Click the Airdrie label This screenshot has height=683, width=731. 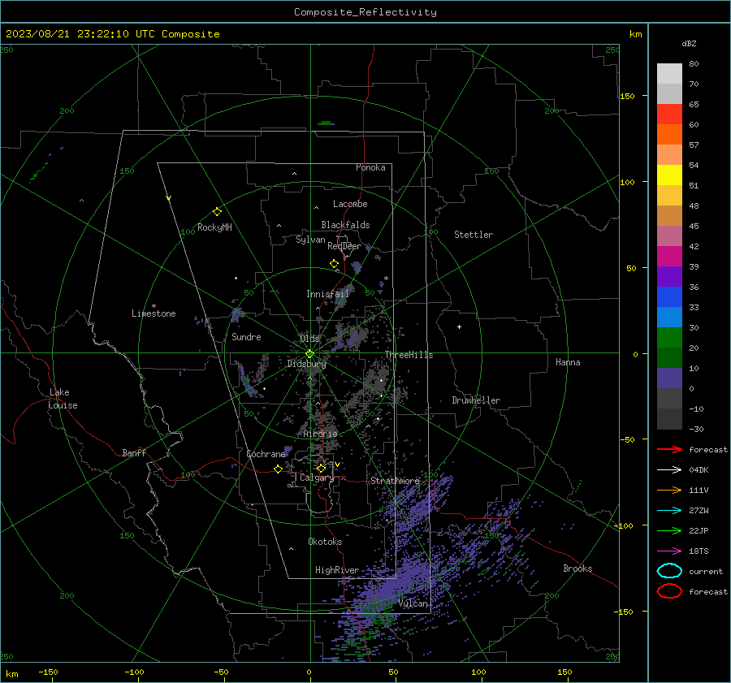pos(320,434)
